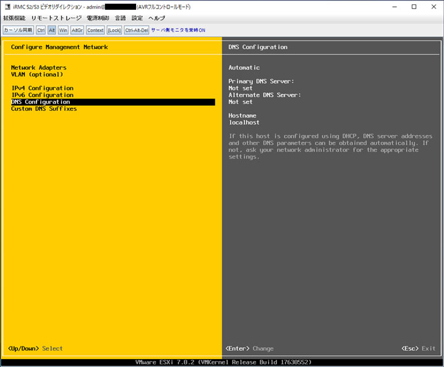
Task: Click the localhost hostname value
Action: point(244,123)
